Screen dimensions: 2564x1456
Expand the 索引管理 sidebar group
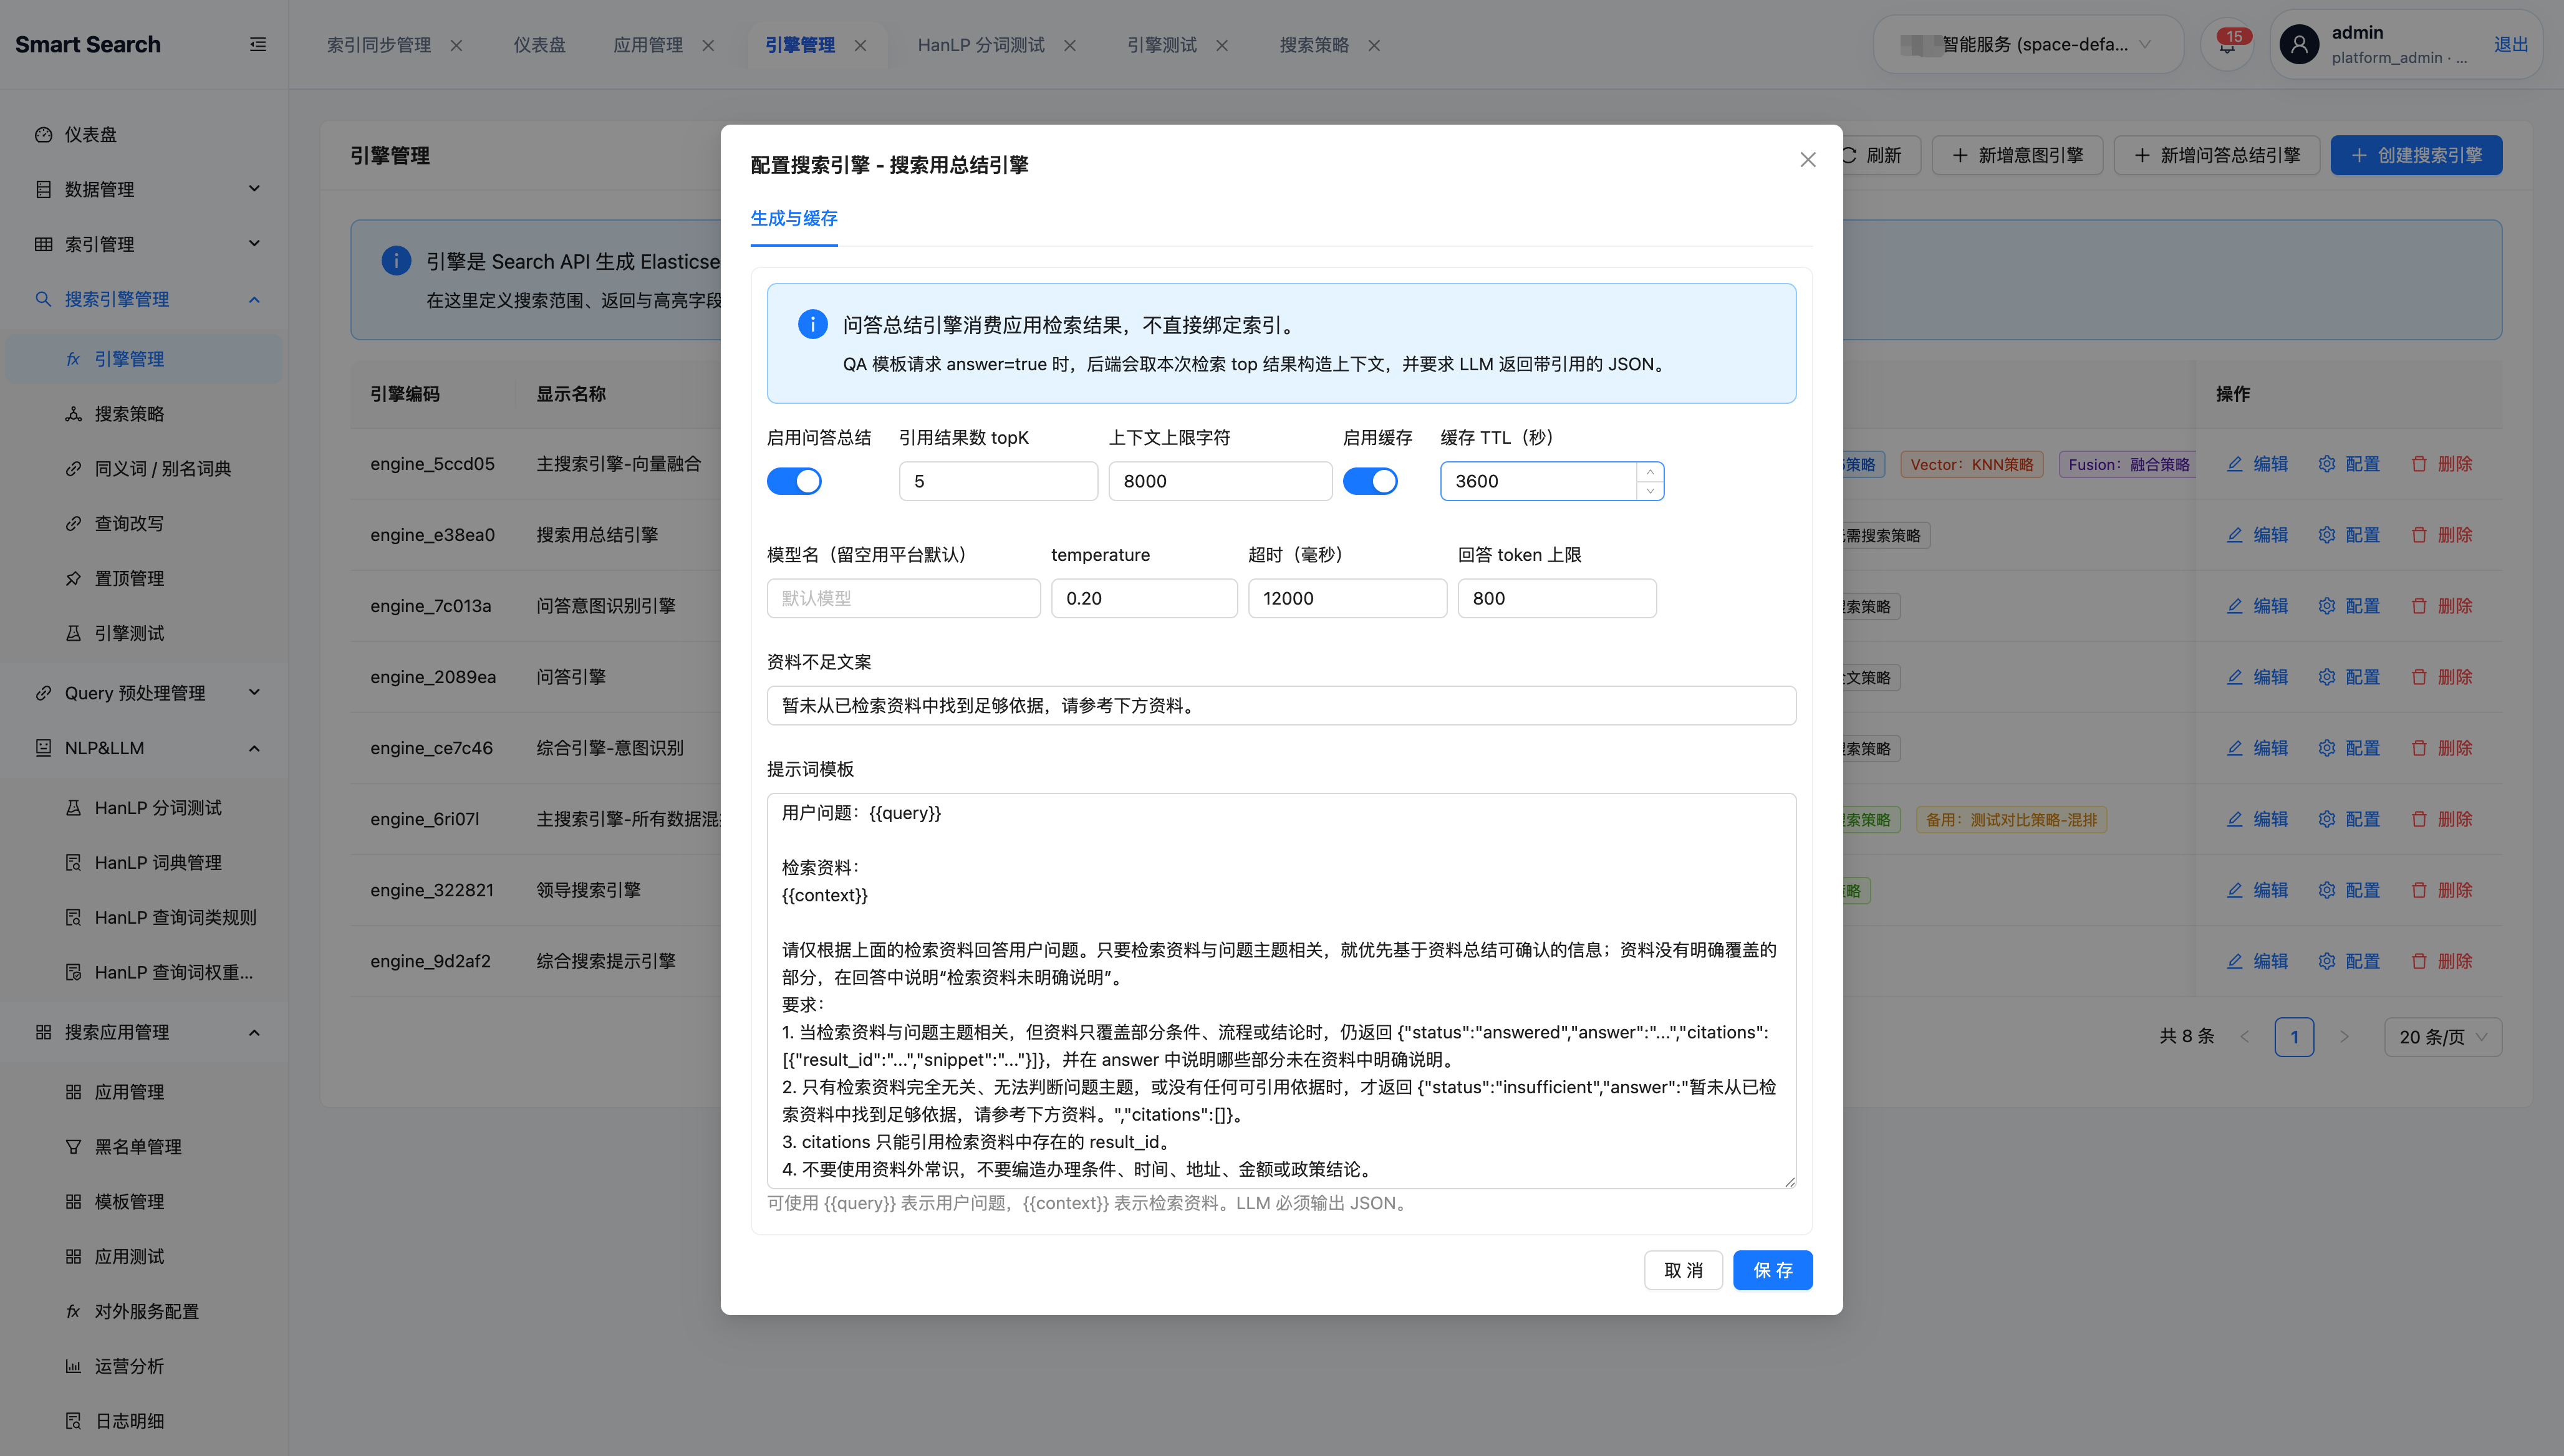(x=144, y=244)
